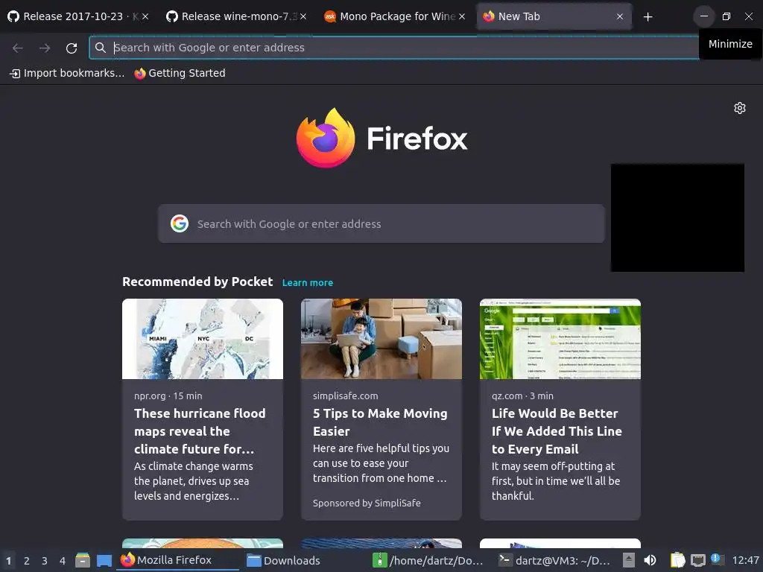Open the email inbox article thumbnail
Viewport: 763px width, 572px height.
tap(560, 339)
